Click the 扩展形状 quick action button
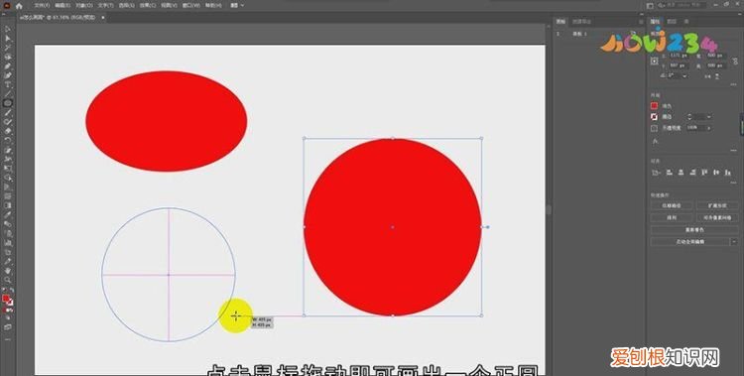 [717, 205]
